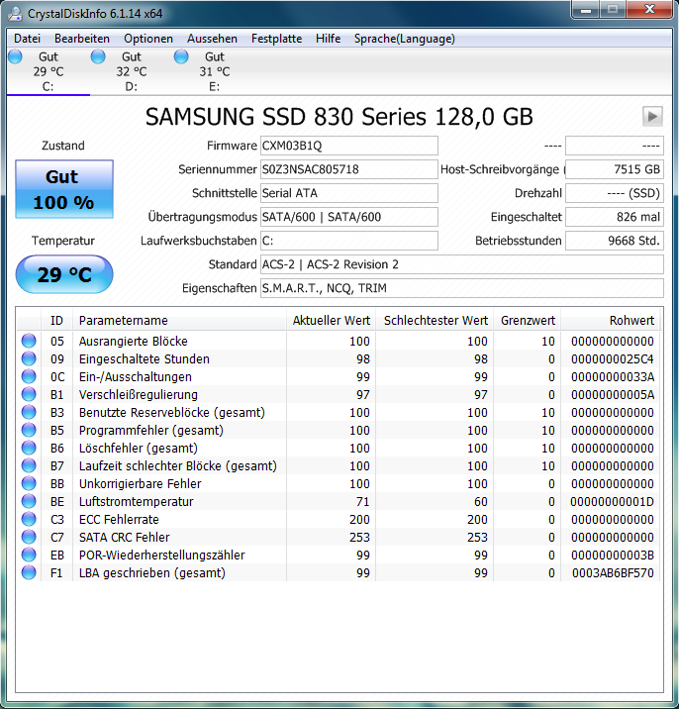The height and width of the screenshot is (709, 679).
Task: Open the Hilfe menu
Action: coord(329,39)
